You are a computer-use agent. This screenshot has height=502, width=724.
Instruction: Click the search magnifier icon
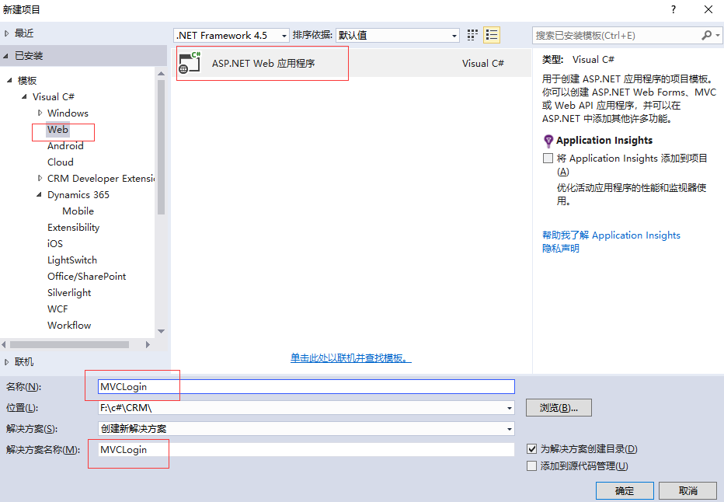[706, 35]
